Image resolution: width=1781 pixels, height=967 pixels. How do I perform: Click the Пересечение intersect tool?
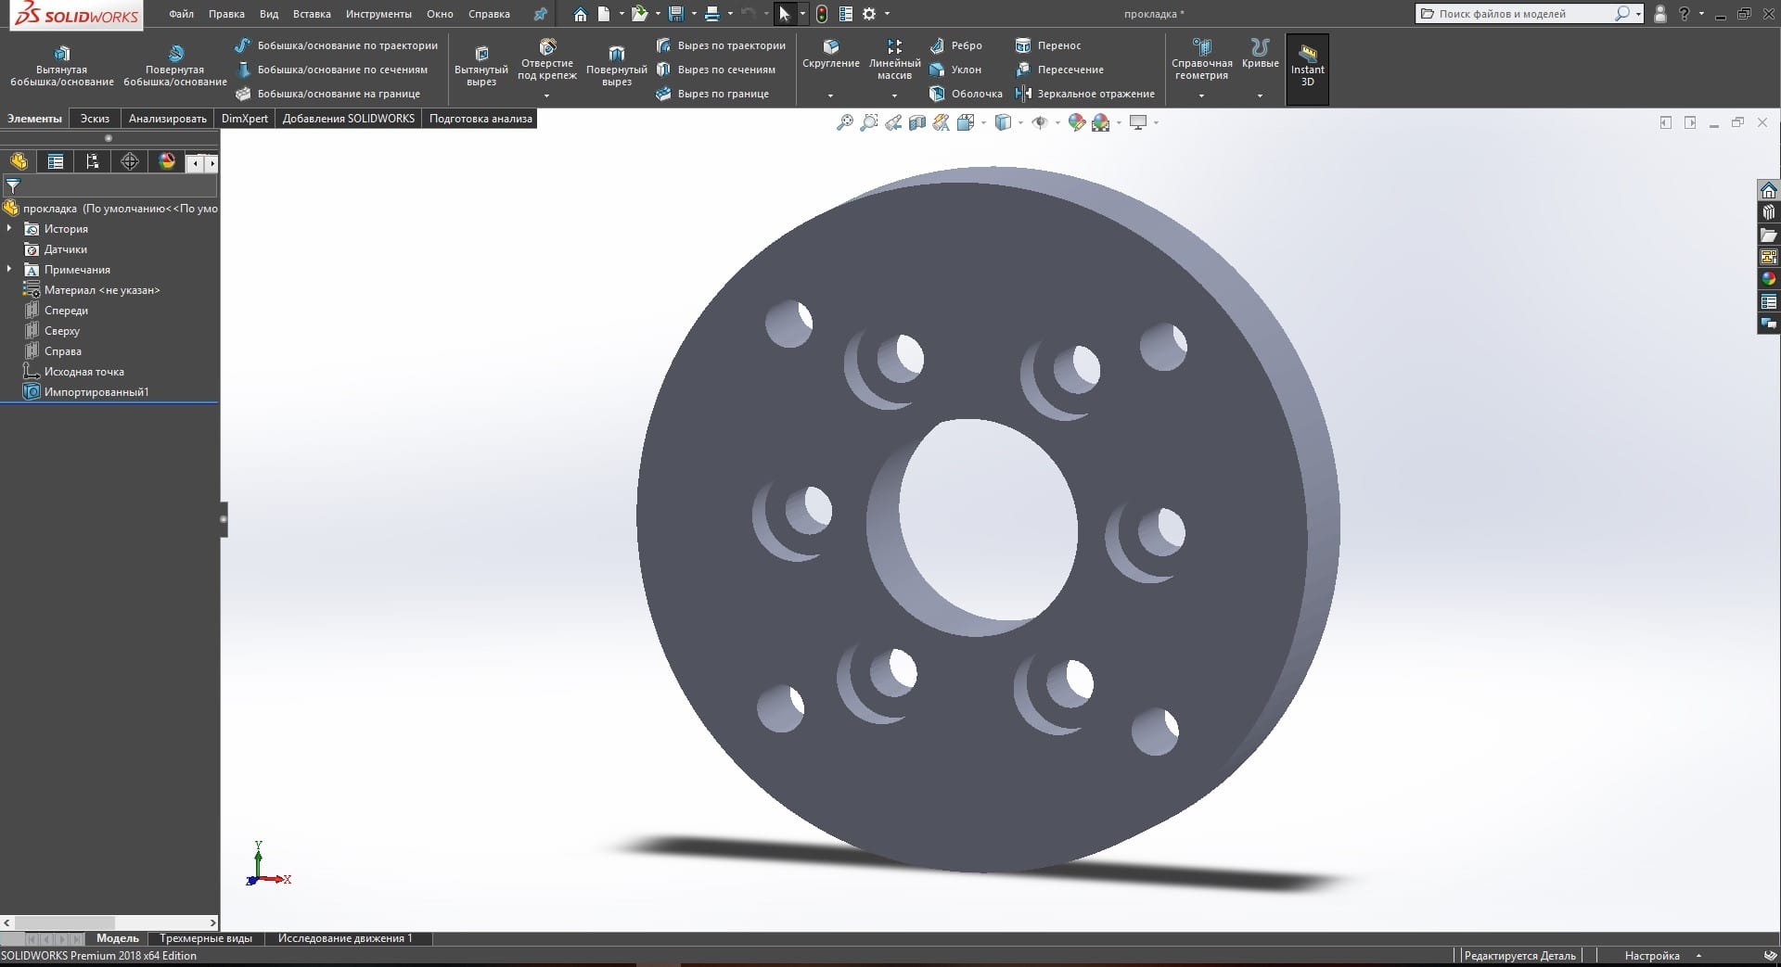pyautogui.click(x=1059, y=70)
